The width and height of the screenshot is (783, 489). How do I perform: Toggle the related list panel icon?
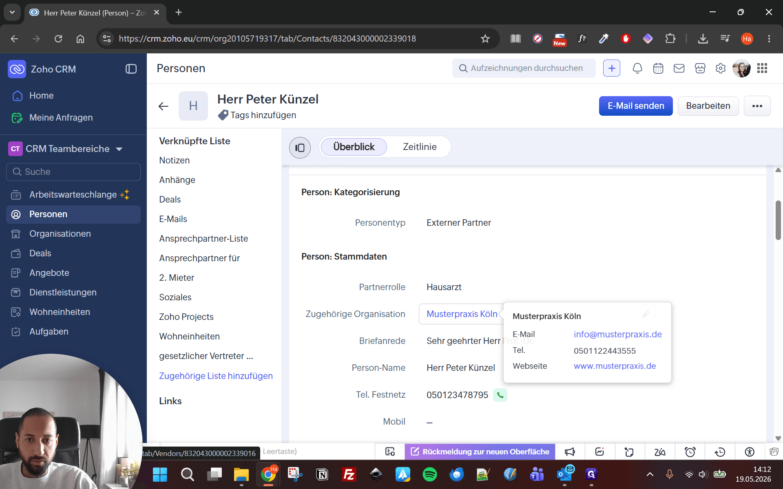coord(300,148)
